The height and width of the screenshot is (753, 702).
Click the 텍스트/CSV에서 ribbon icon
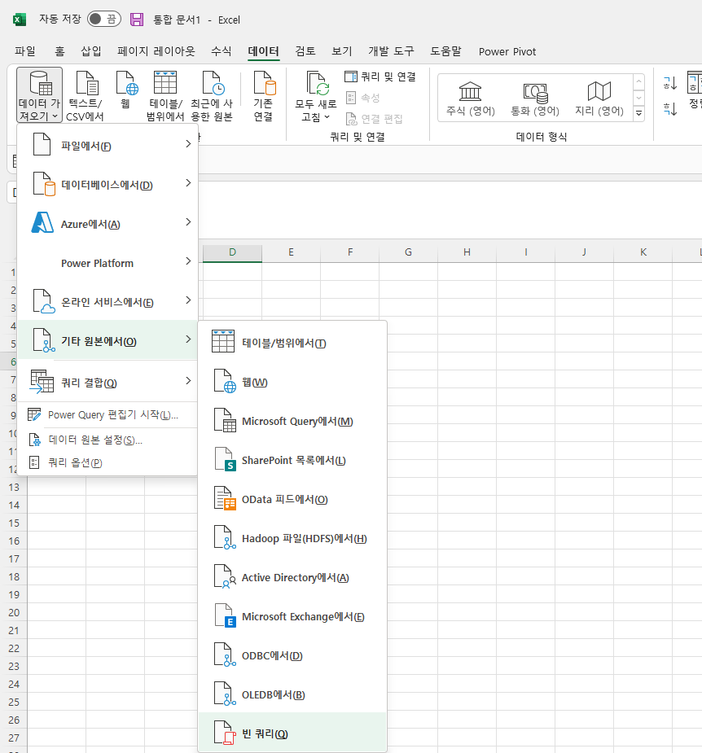(x=85, y=95)
